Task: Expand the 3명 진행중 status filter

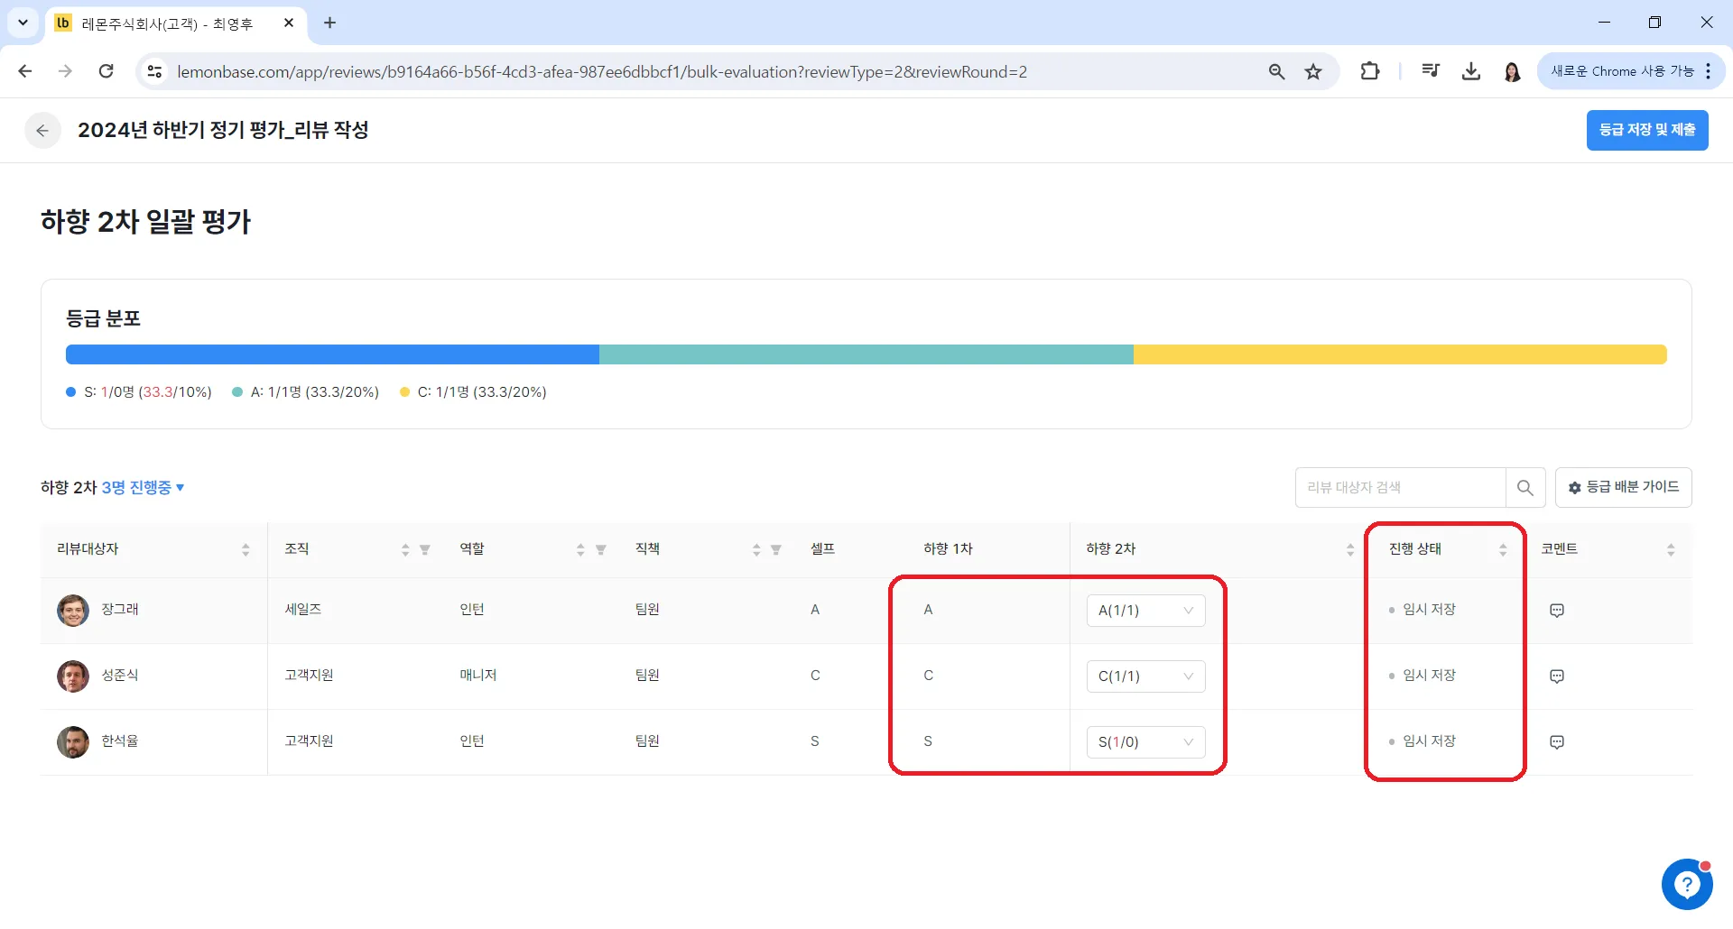Action: coord(143,488)
